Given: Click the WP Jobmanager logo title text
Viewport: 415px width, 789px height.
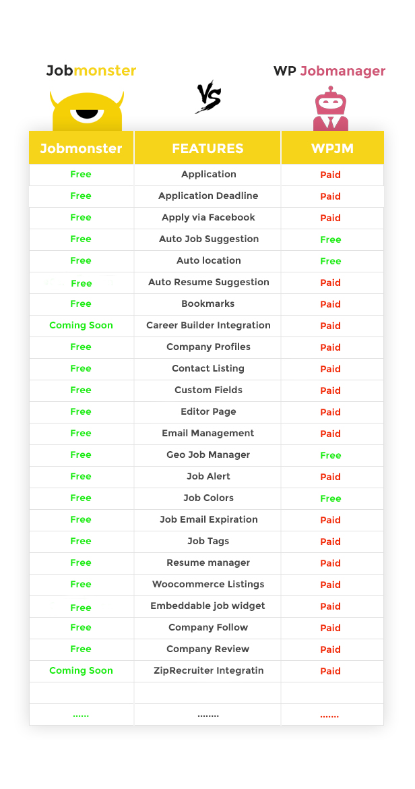Looking at the screenshot, I should tap(329, 71).
